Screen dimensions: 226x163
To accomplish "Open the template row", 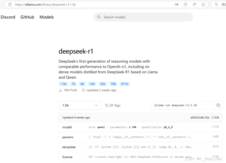I will point(141,147).
